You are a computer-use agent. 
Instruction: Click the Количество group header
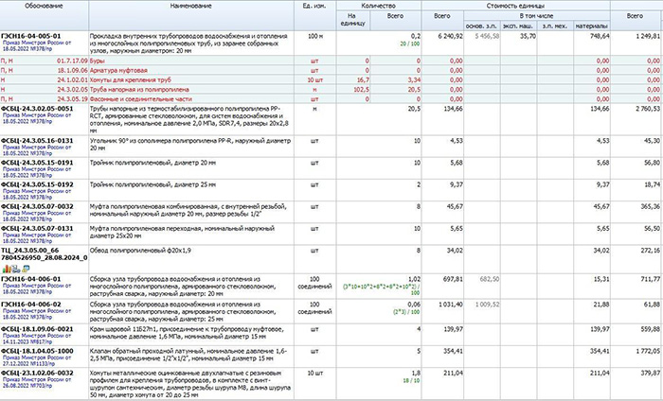pyautogui.click(x=379, y=6)
